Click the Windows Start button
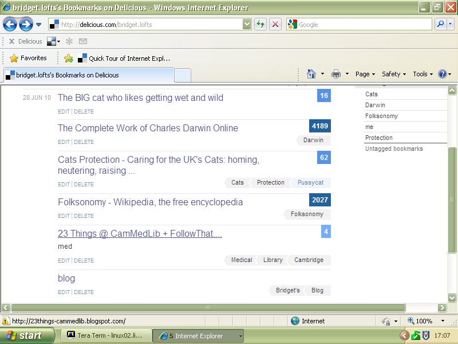458x344 pixels. 27,335
